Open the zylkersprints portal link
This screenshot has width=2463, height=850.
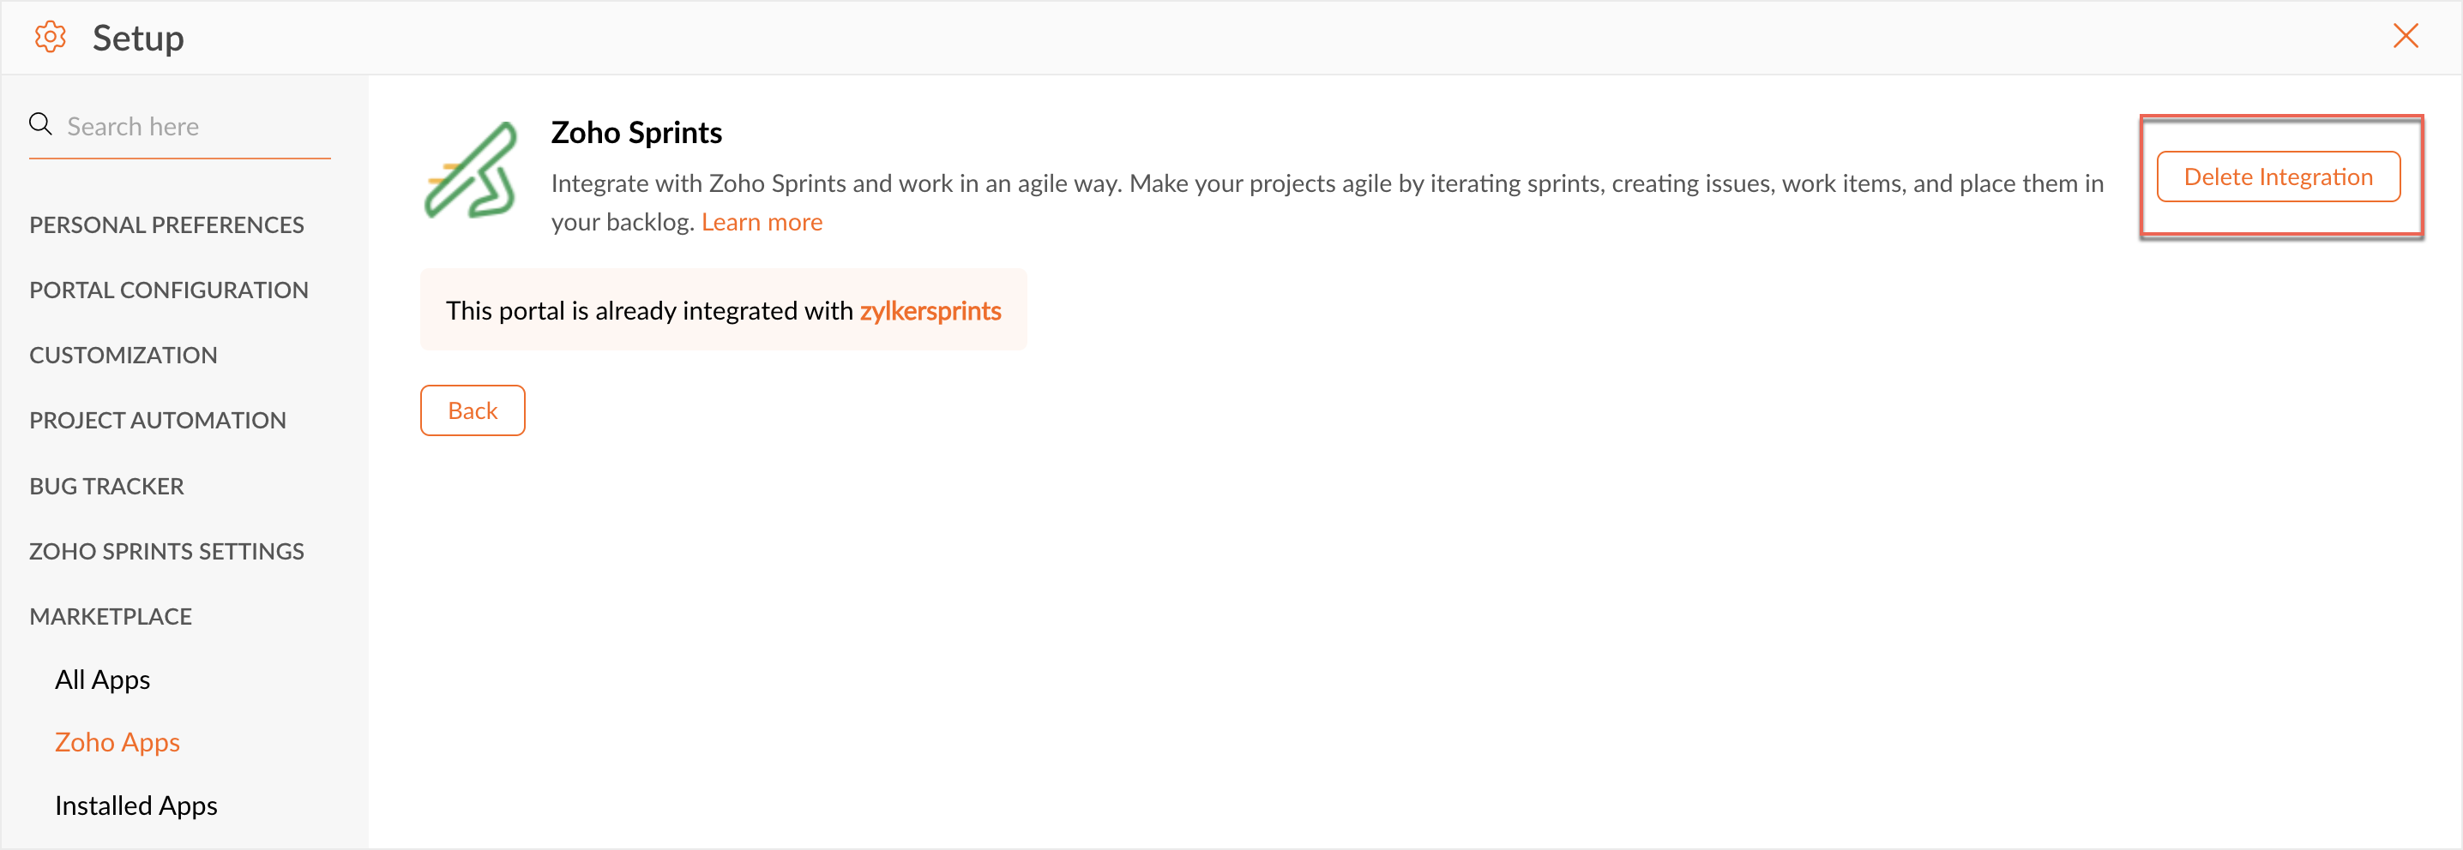click(930, 310)
